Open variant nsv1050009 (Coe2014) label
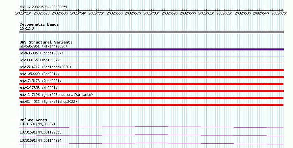293x148 pixels. coord(40,74)
